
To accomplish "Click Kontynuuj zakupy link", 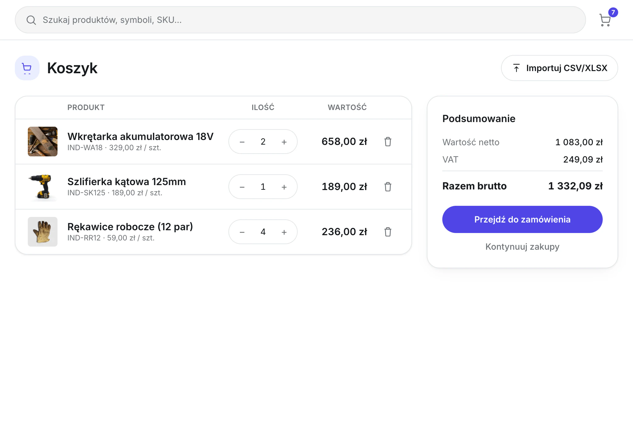I will [522, 247].
